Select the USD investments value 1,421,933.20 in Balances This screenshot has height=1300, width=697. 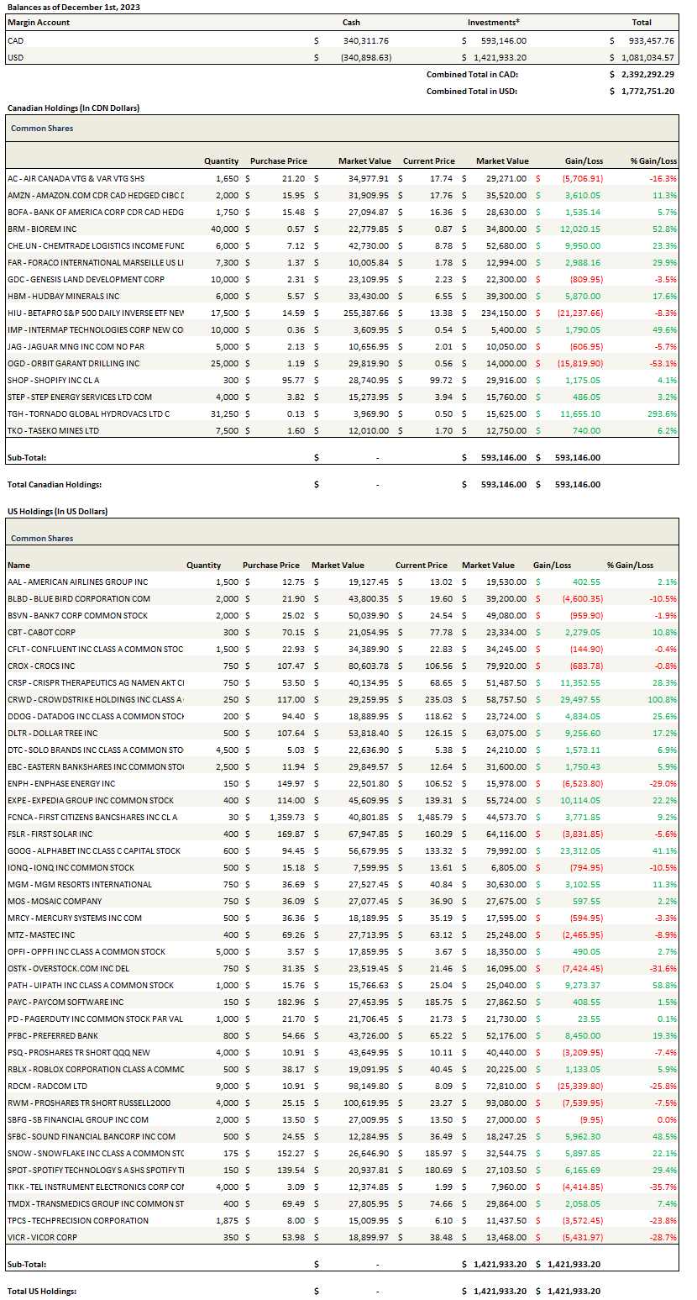pyautogui.click(x=503, y=57)
